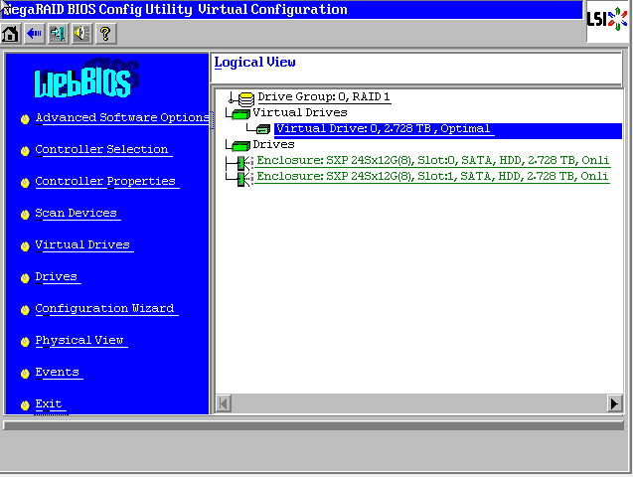Image resolution: width=633 pixels, height=477 pixels.
Task: Click the Exit link in sidebar
Action: tap(49, 403)
